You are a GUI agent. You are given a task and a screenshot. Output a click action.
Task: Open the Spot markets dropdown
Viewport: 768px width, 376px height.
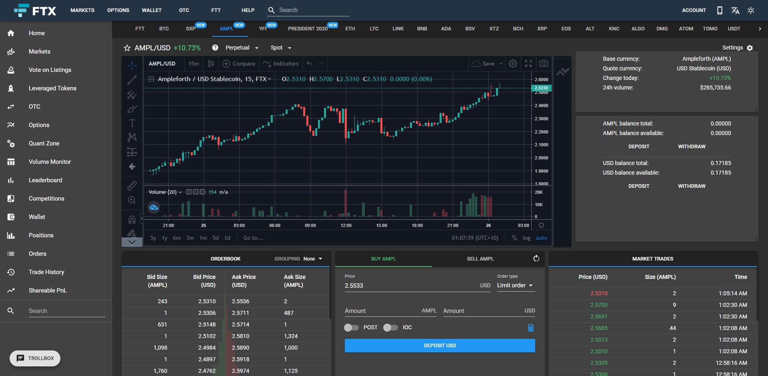[281, 48]
